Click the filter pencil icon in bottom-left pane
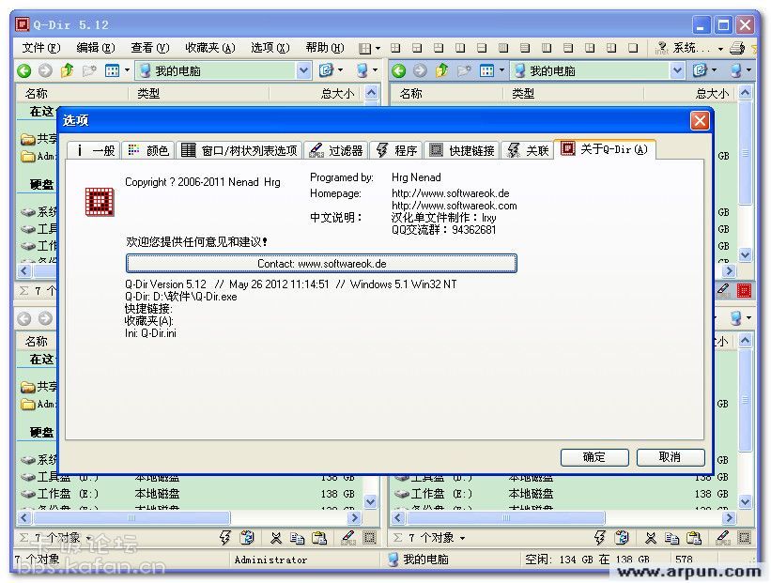 pos(348,537)
